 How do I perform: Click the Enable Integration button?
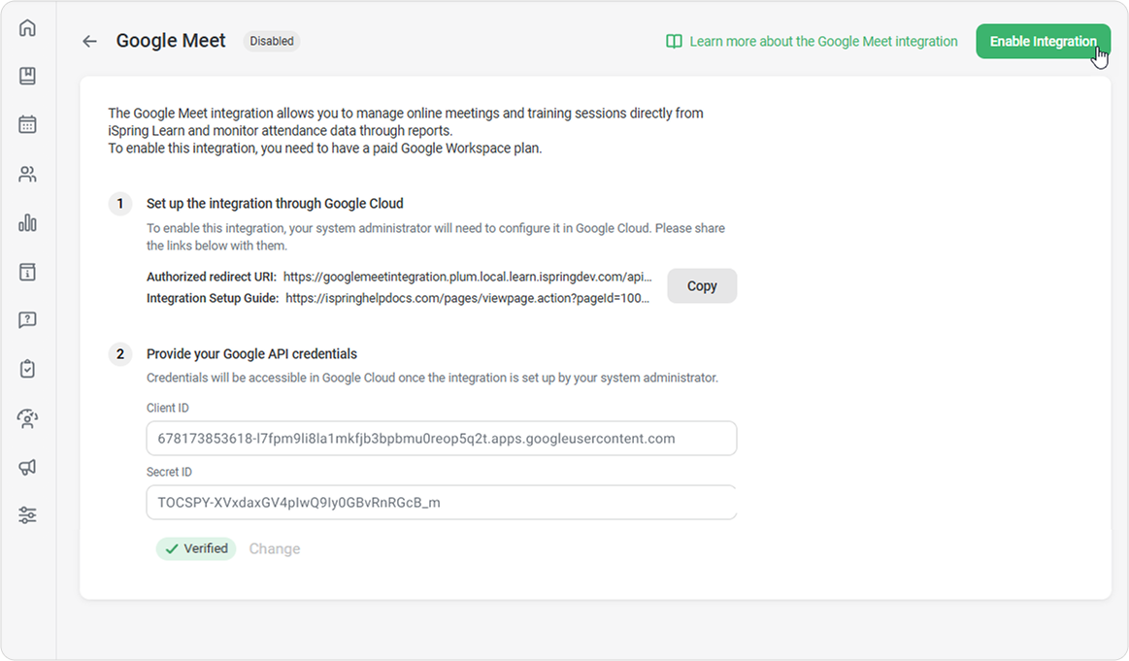coord(1043,42)
